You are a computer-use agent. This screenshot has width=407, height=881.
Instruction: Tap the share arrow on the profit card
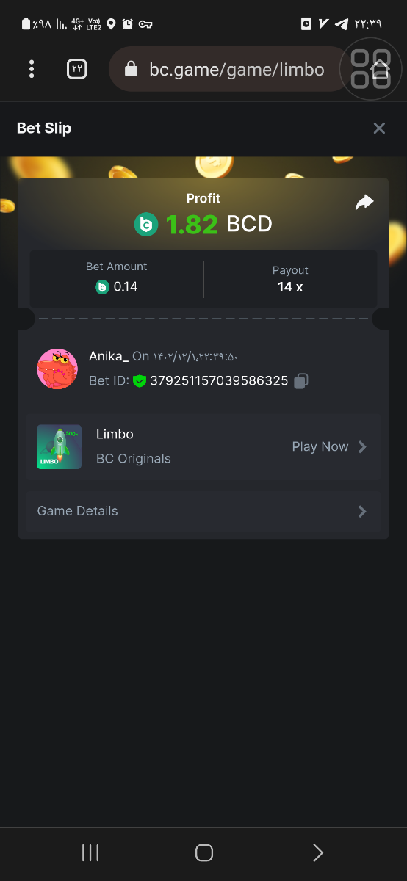pos(364,203)
